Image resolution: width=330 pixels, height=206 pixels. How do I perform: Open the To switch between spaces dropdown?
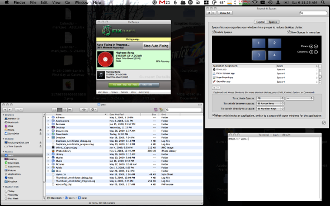270,103
